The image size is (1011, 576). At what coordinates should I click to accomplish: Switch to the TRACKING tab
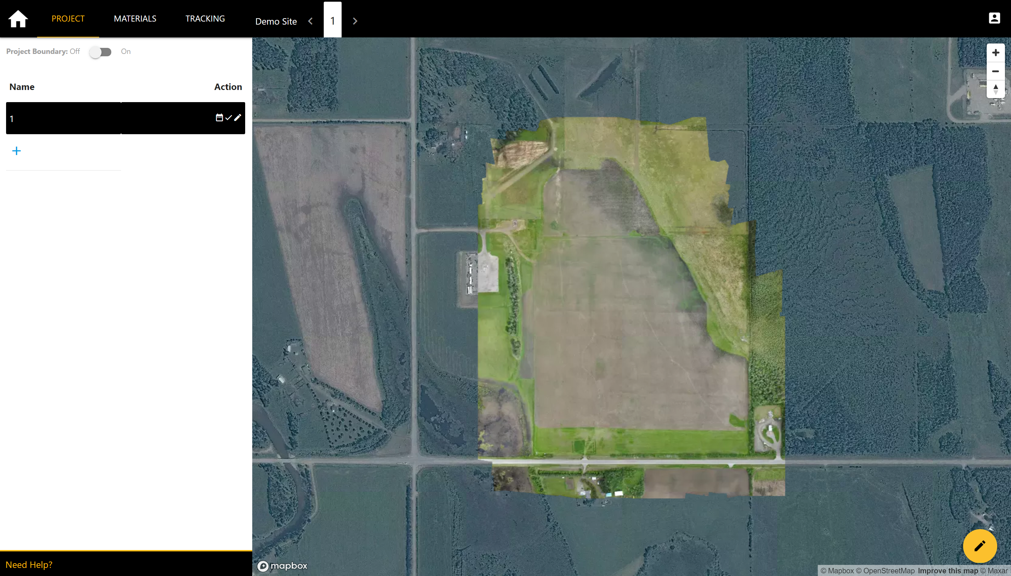pos(205,19)
